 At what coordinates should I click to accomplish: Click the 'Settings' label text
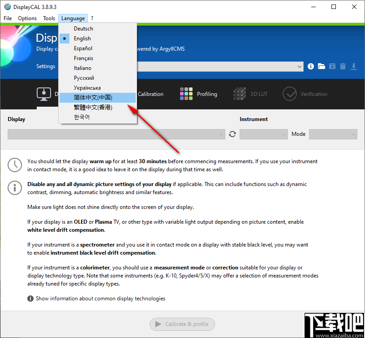[46, 66]
